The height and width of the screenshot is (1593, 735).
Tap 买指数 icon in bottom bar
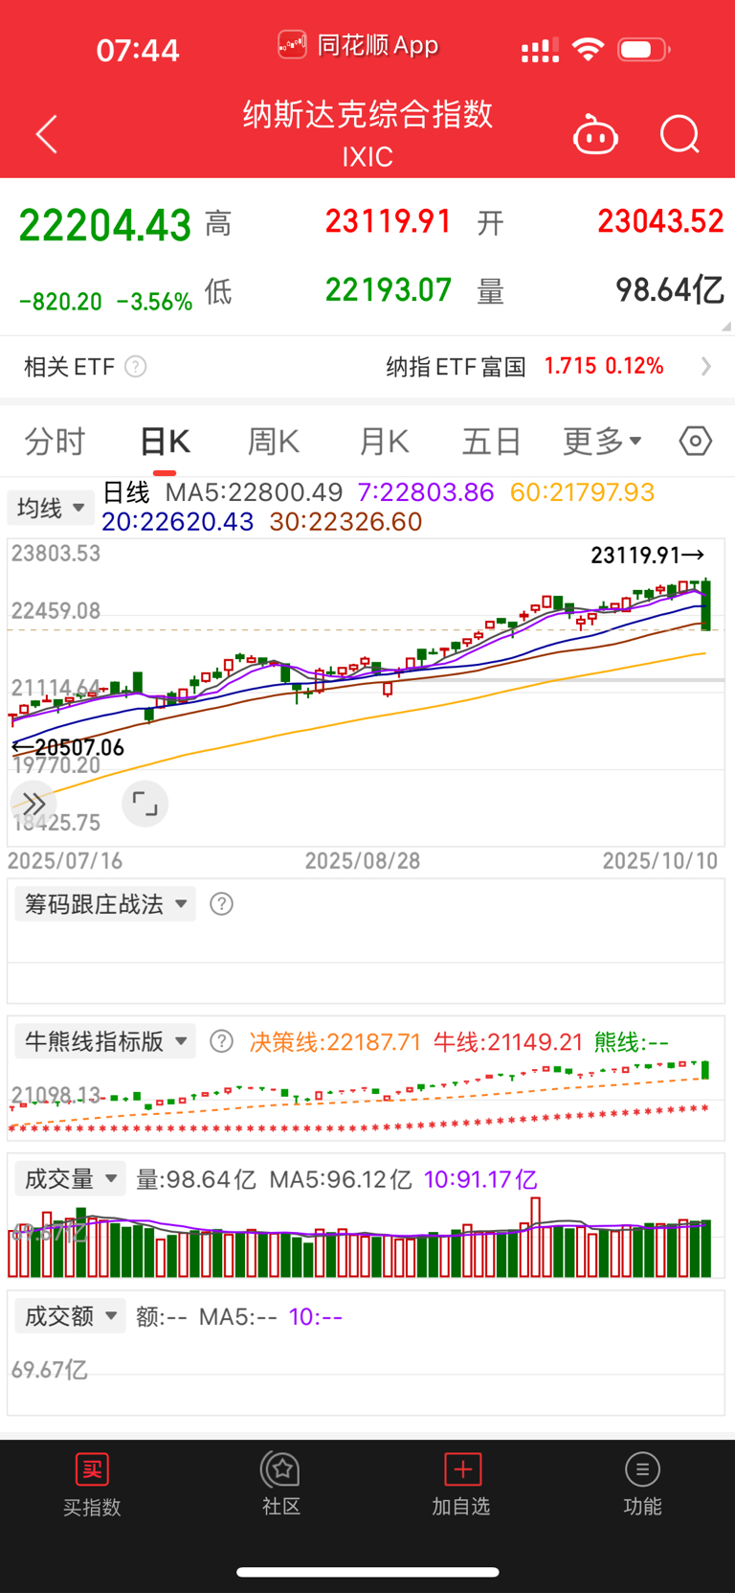click(92, 1468)
